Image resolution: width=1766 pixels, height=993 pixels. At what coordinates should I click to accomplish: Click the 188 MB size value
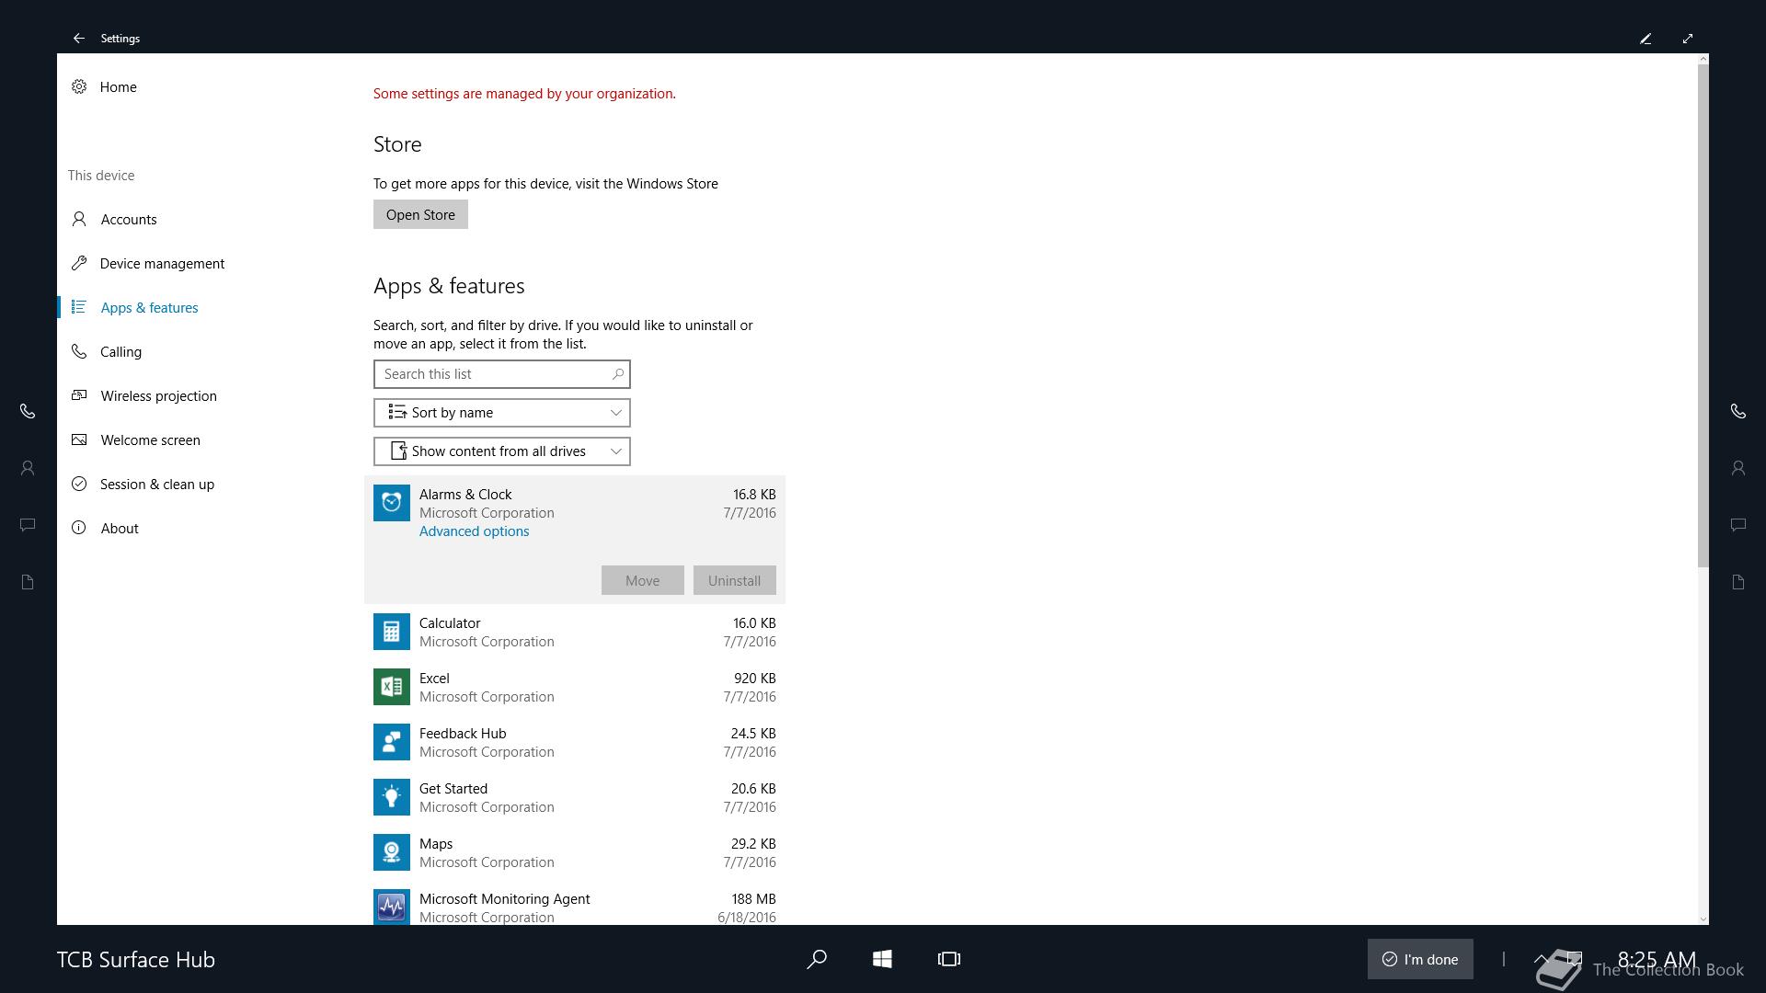coord(753,899)
